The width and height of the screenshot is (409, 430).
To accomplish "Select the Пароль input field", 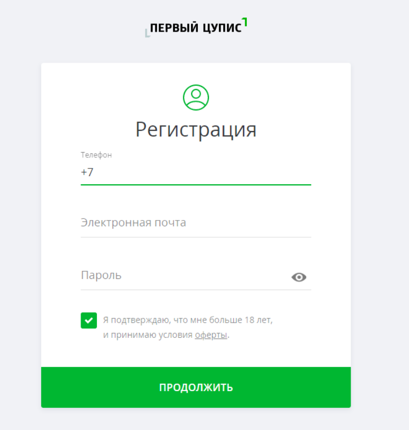I will 184,275.
